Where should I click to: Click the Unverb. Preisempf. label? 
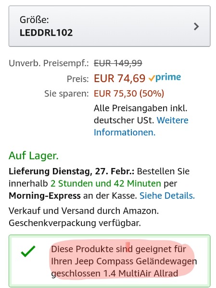49,63
